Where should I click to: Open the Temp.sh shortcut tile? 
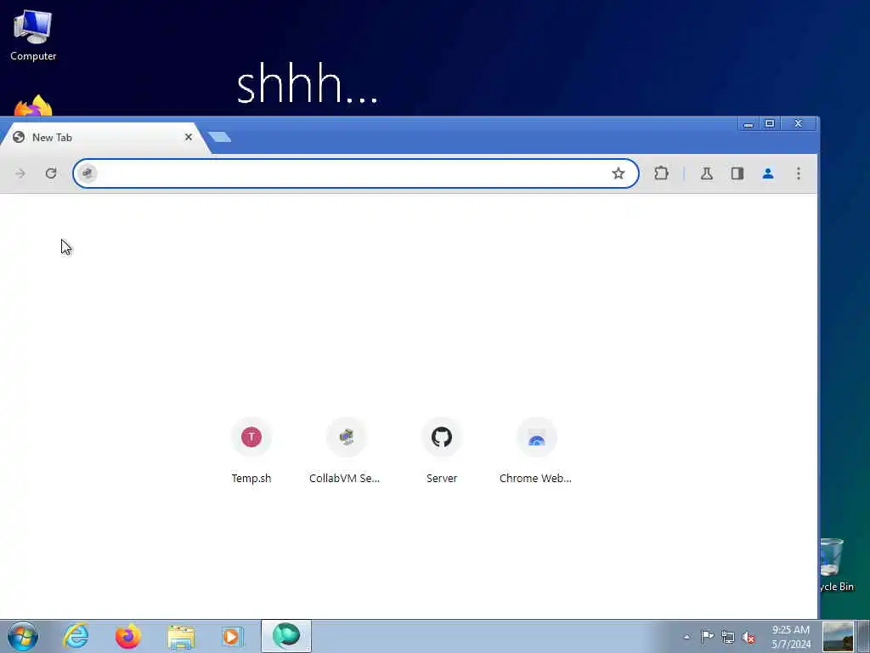coord(251,451)
